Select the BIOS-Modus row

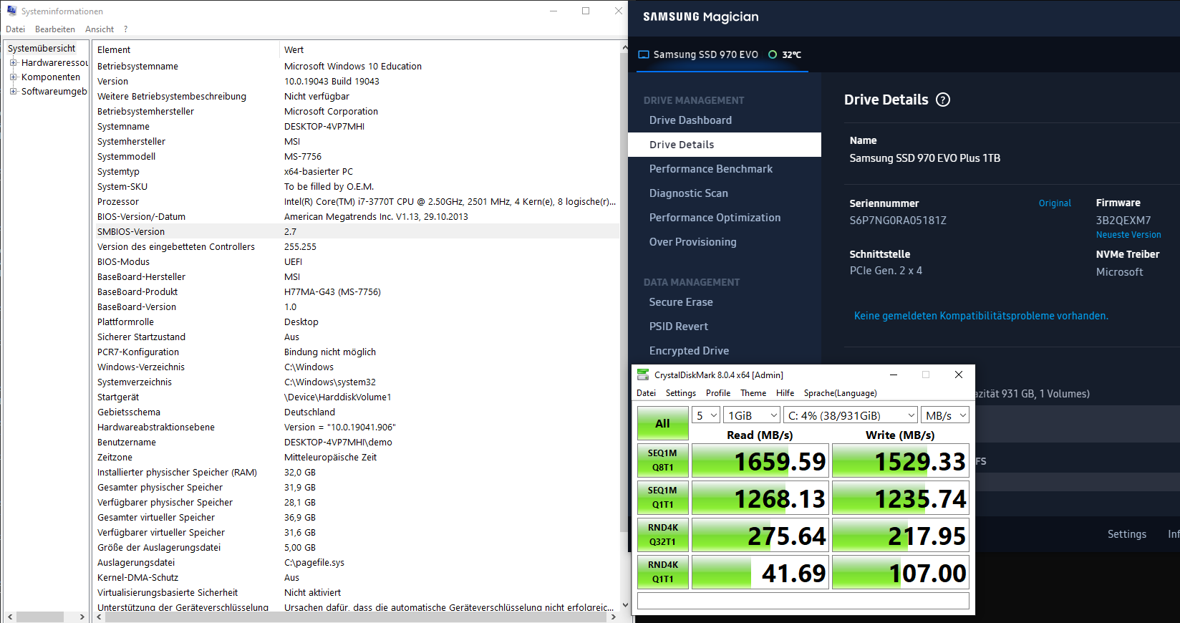[357, 261]
